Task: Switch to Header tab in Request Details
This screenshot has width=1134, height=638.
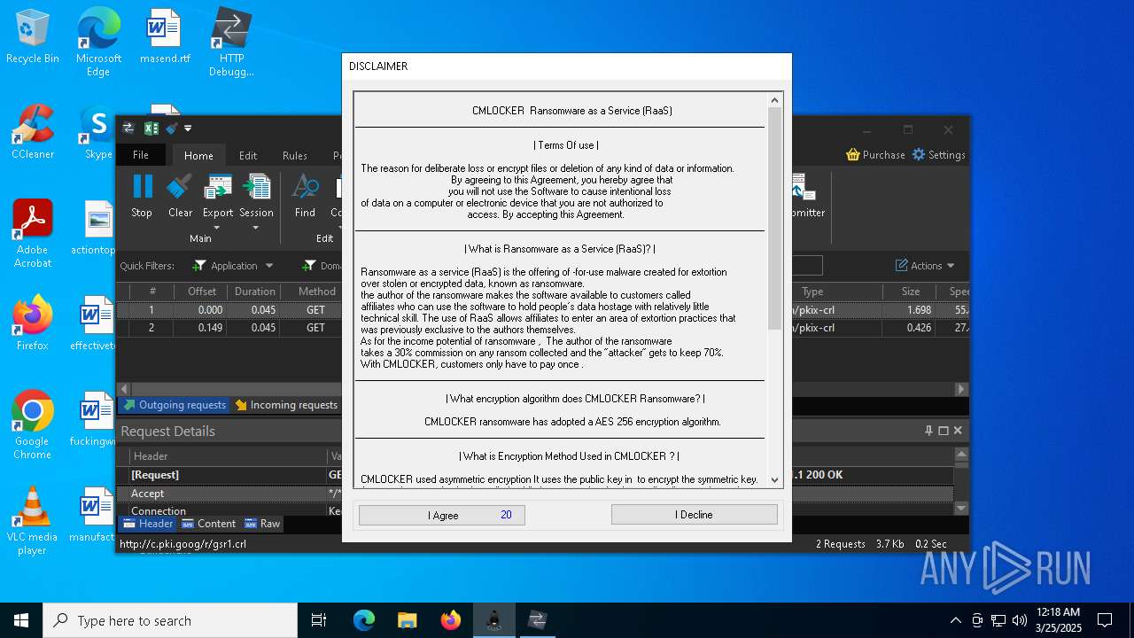Action: pyautogui.click(x=148, y=524)
